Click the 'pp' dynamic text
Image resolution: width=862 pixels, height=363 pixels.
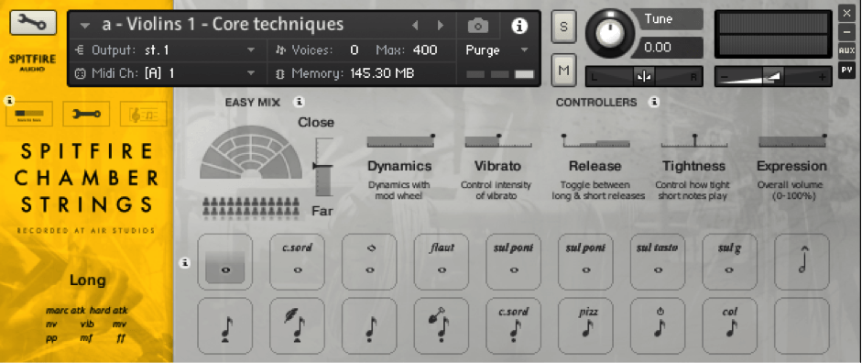pos(52,338)
